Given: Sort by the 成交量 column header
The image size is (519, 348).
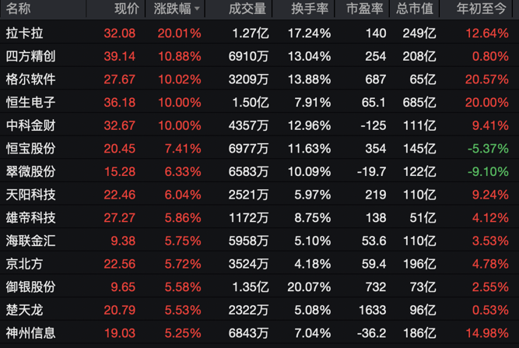Looking at the screenshot, I should pyautogui.click(x=247, y=9).
